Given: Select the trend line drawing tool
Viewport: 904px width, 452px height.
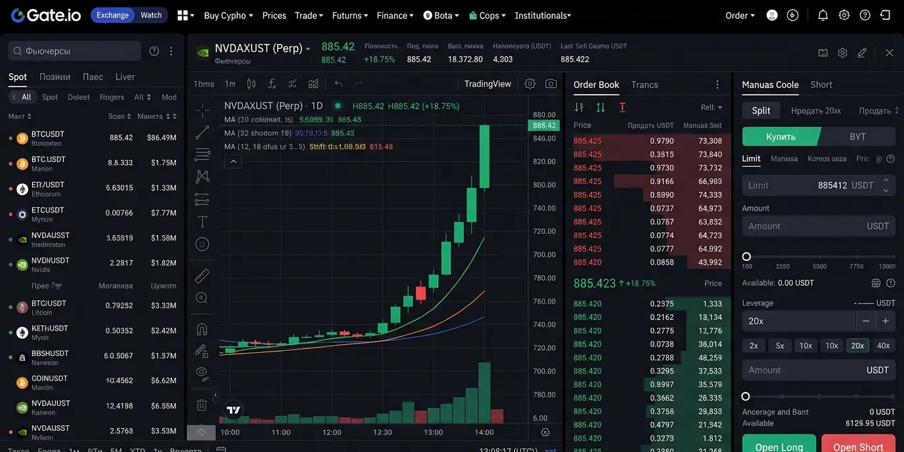Looking at the screenshot, I should pos(202,132).
